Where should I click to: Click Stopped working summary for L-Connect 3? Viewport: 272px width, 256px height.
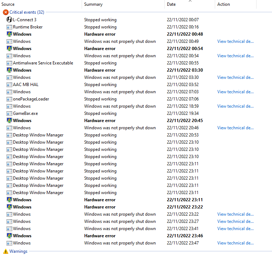100,20
